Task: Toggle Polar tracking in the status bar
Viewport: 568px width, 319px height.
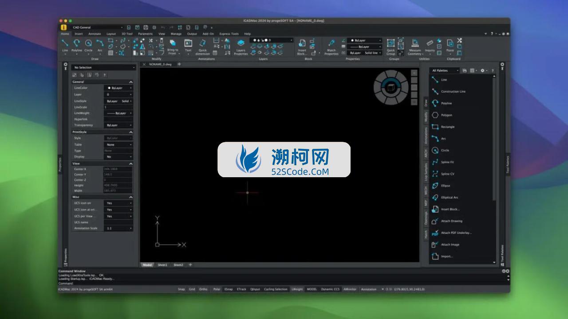Action: (217, 289)
